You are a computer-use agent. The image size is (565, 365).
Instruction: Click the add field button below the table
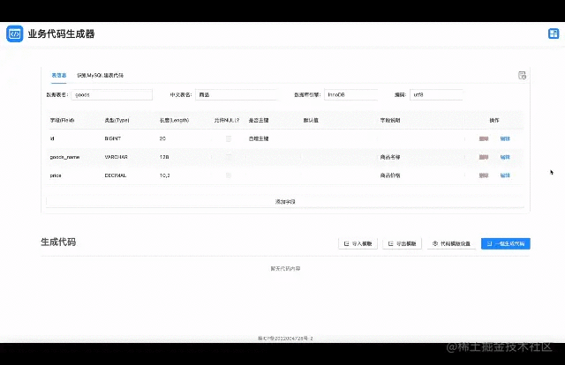[x=285, y=202]
